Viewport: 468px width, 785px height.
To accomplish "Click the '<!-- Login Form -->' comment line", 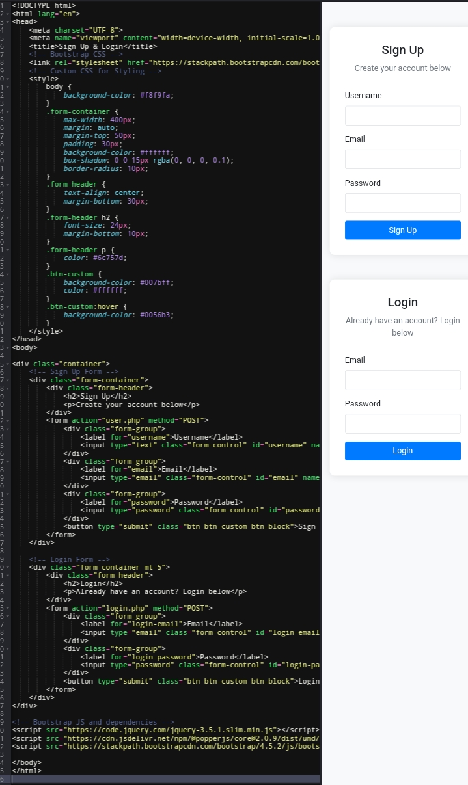I will [x=69, y=559].
